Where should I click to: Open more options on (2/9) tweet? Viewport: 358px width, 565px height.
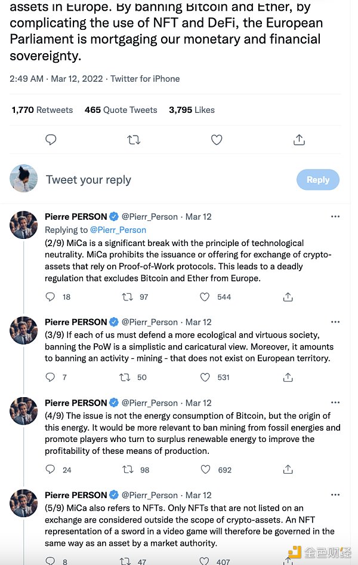335,217
